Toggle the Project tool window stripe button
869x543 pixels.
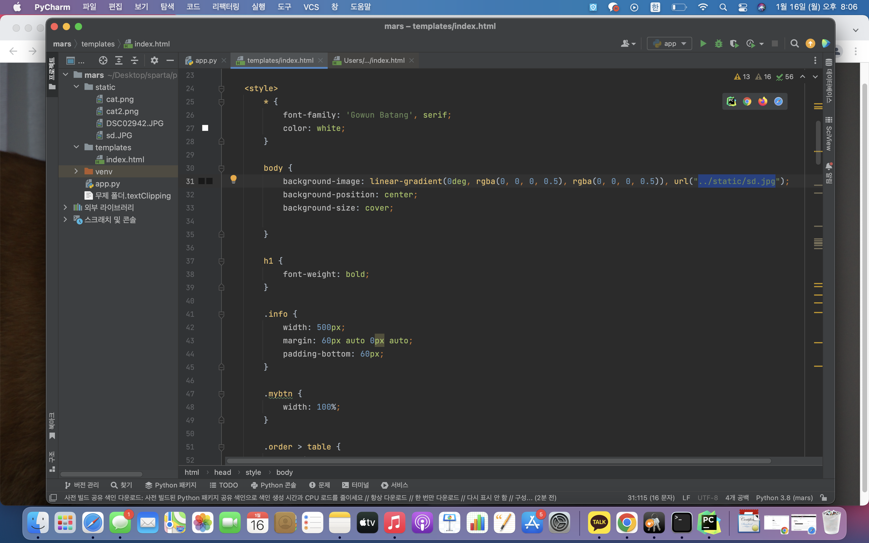click(52, 74)
